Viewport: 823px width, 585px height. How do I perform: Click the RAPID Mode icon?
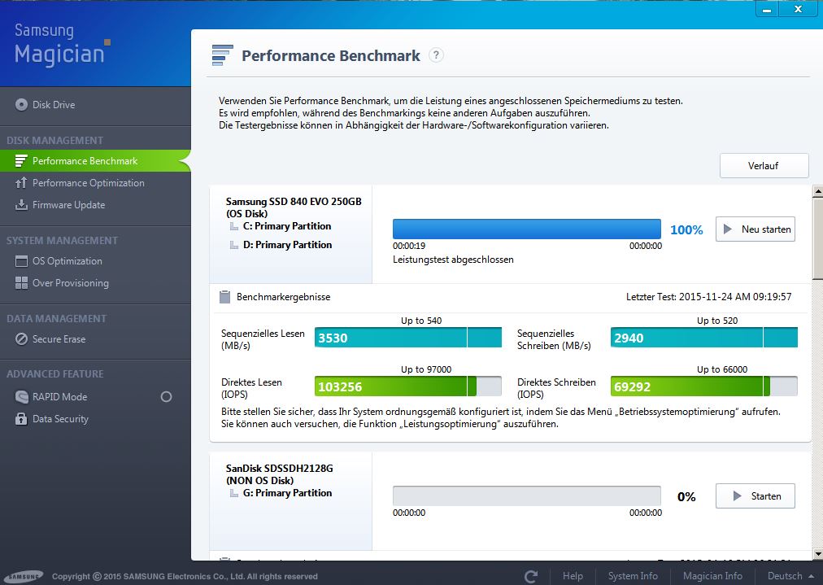point(21,397)
